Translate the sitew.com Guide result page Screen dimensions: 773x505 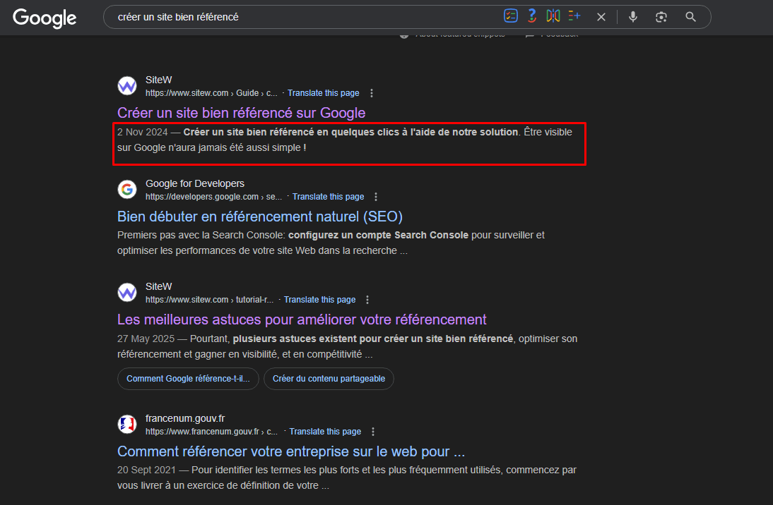point(324,93)
